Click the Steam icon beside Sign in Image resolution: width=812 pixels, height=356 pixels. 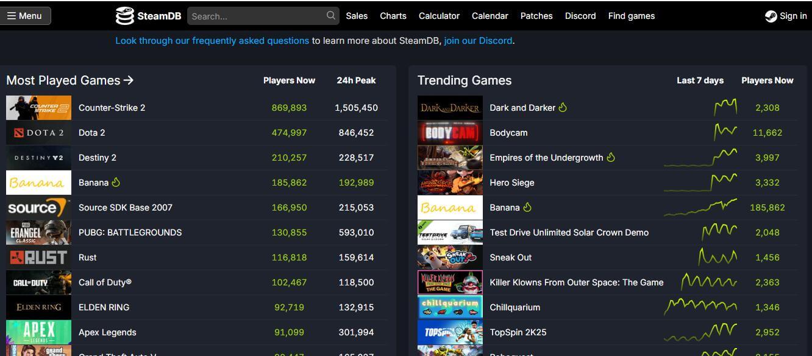[x=771, y=16]
